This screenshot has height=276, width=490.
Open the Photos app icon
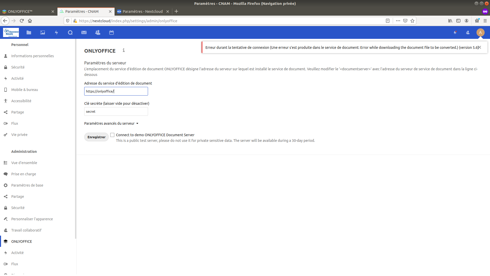click(x=42, y=32)
